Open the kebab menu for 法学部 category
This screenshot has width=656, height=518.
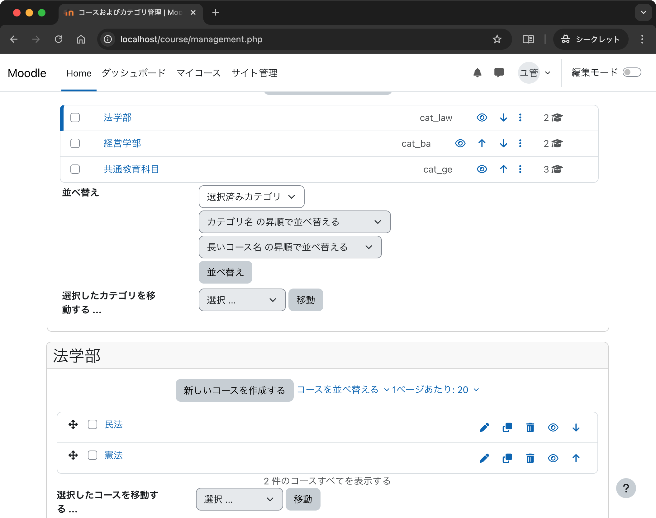click(x=520, y=118)
